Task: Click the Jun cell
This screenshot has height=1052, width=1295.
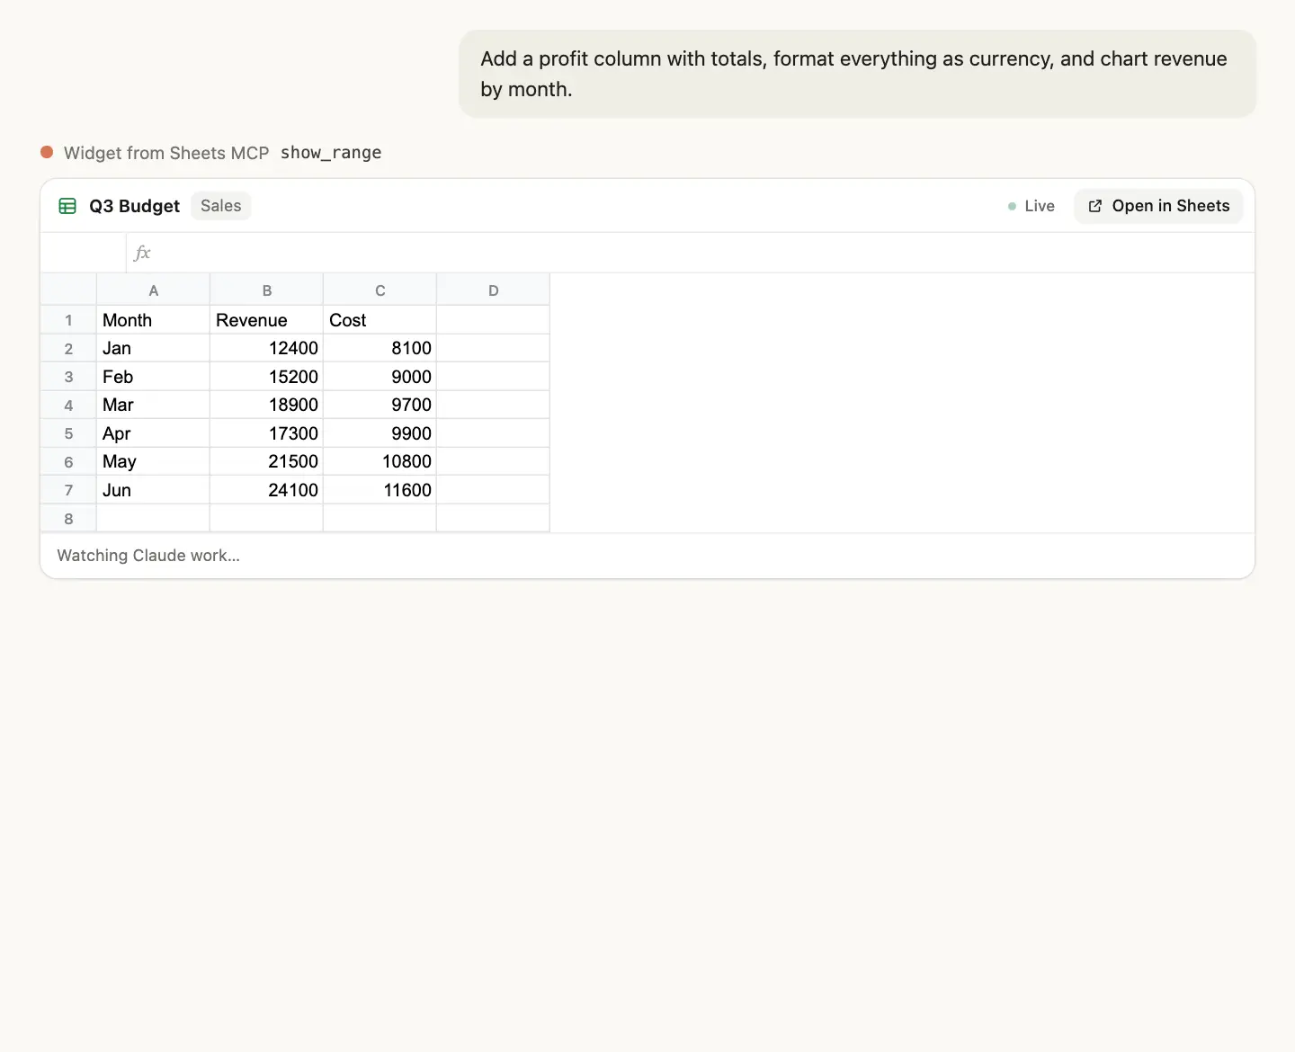Action: coord(154,490)
